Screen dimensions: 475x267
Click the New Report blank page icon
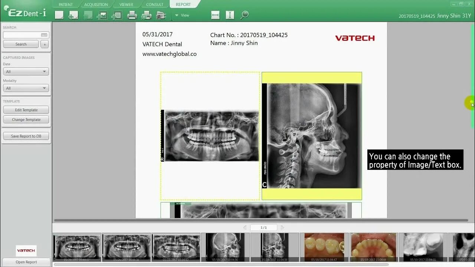point(59,15)
